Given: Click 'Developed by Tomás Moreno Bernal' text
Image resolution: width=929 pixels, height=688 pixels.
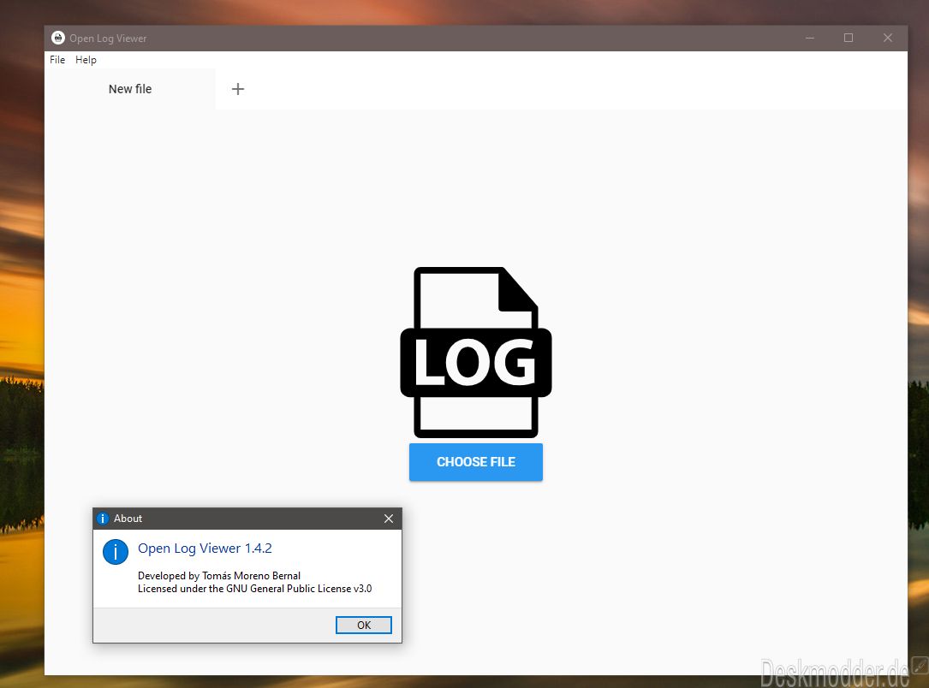Looking at the screenshot, I should [219, 576].
